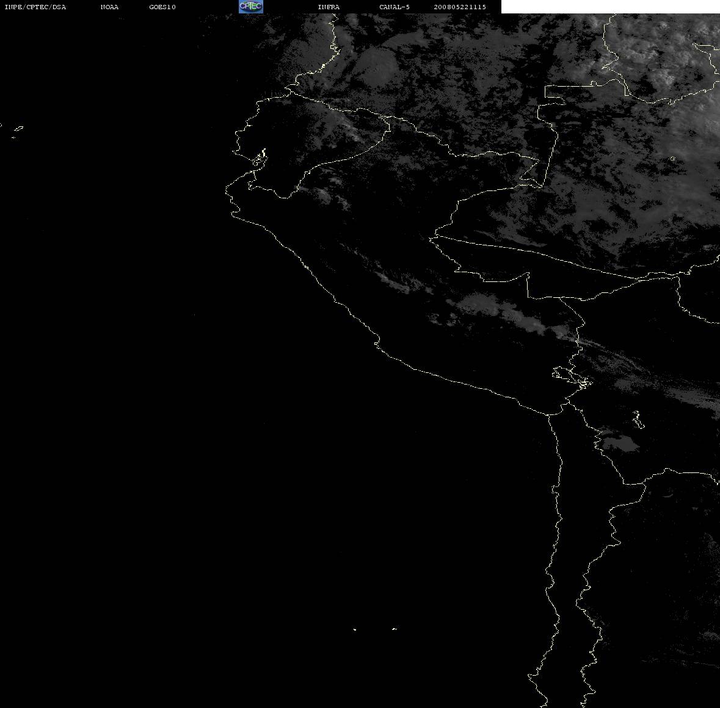This screenshot has width=720, height=708.
Task: Select the INFRA label in the header
Action: click(x=329, y=7)
